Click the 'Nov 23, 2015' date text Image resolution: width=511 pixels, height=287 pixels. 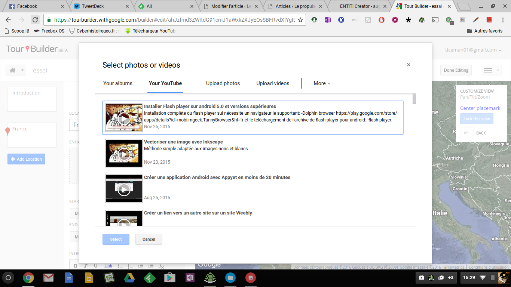[157, 162]
